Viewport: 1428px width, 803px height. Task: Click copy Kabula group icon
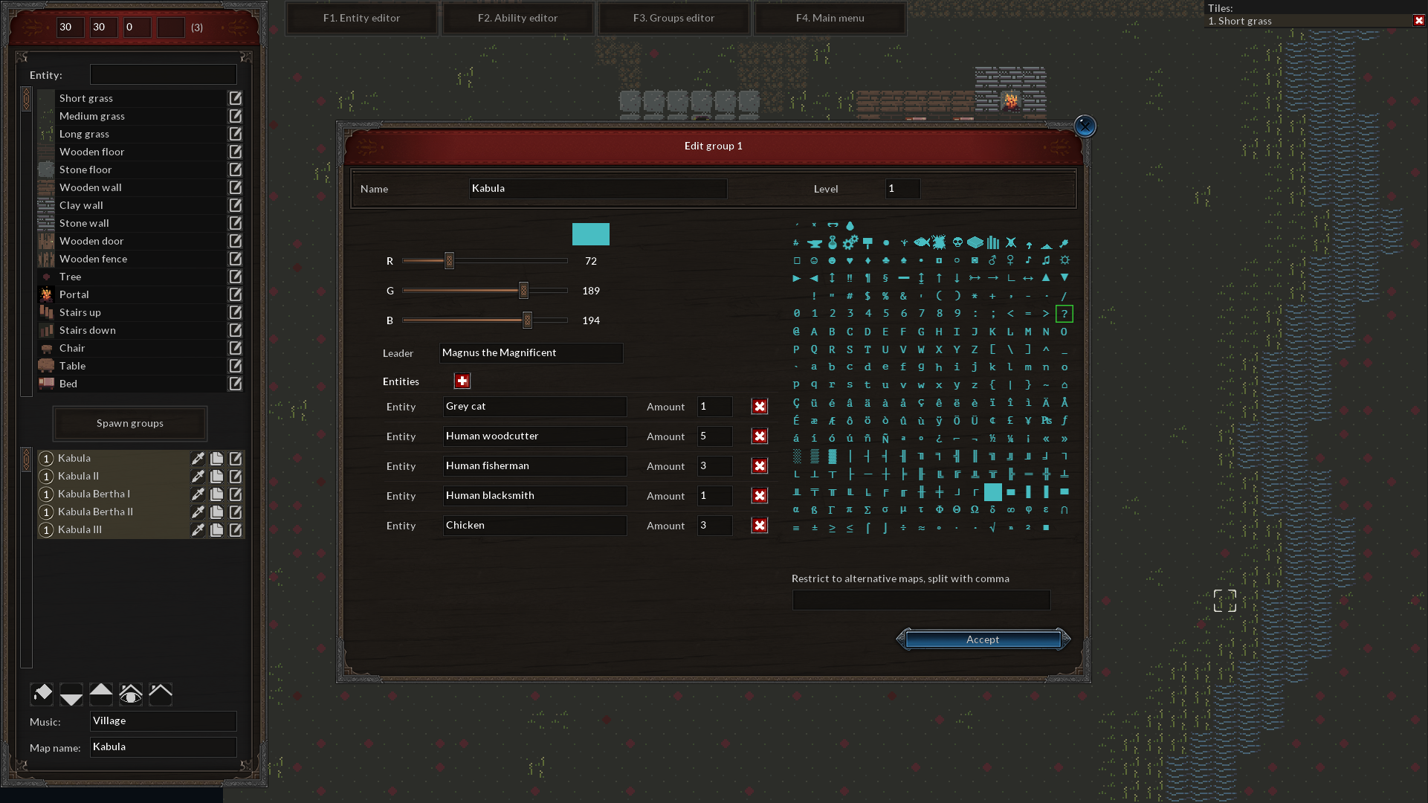tap(218, 458)
